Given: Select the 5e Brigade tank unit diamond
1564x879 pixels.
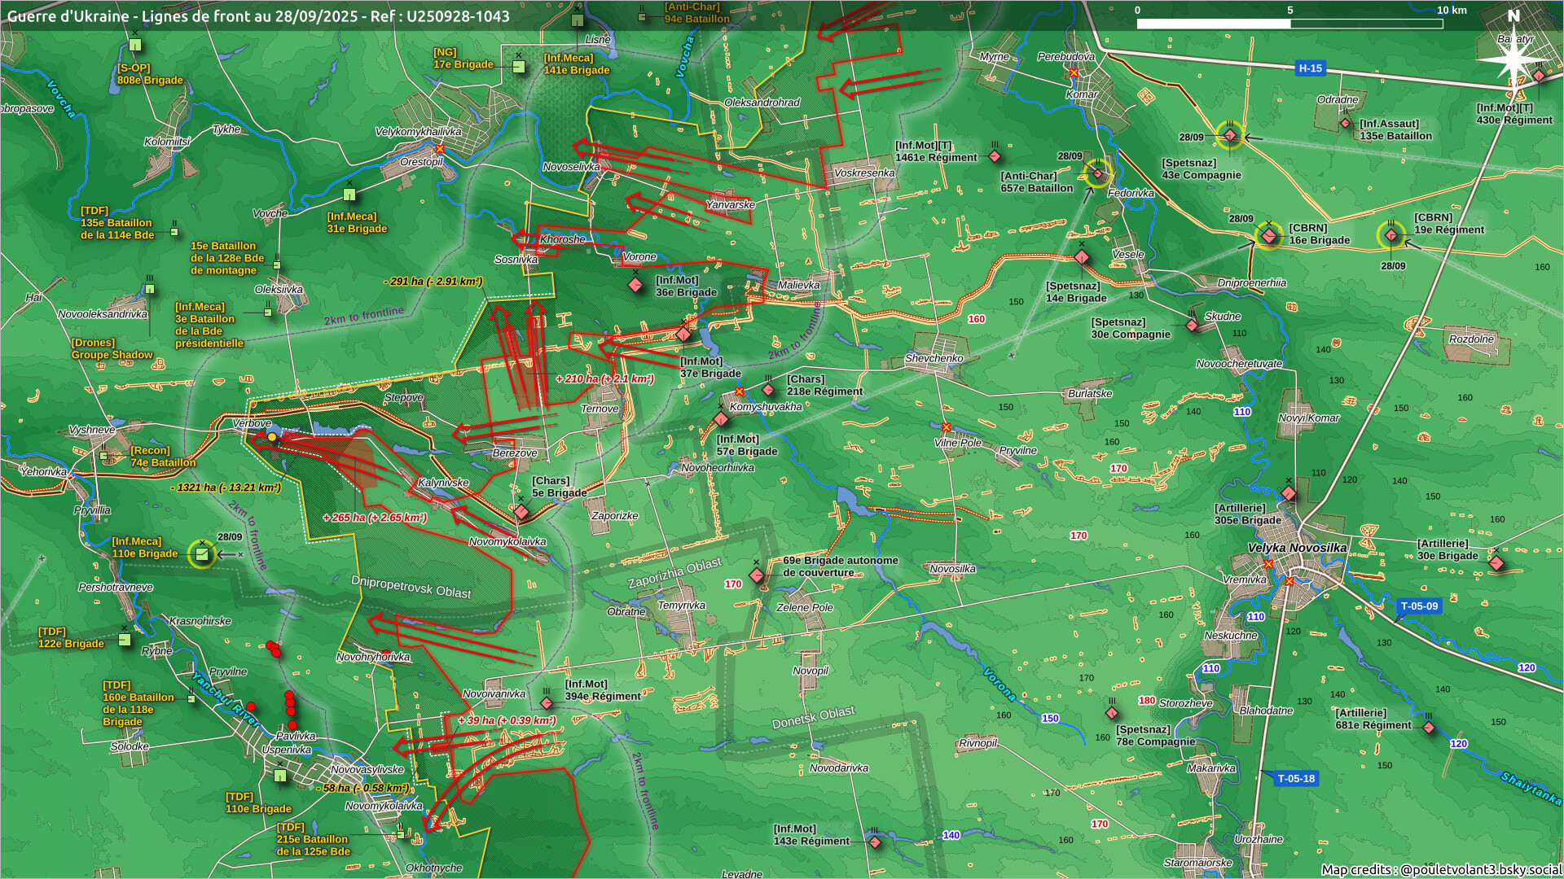Looking at the screenshot, I should (521, 512).
